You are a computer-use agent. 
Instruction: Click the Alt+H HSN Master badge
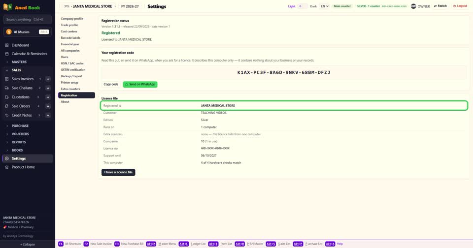coord(240,244)
